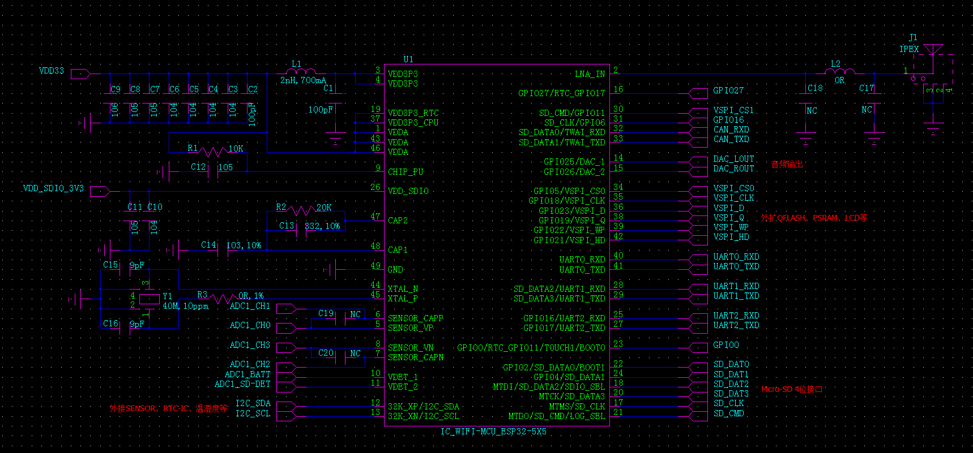Click the GPIO16 net label

point(728,120)
